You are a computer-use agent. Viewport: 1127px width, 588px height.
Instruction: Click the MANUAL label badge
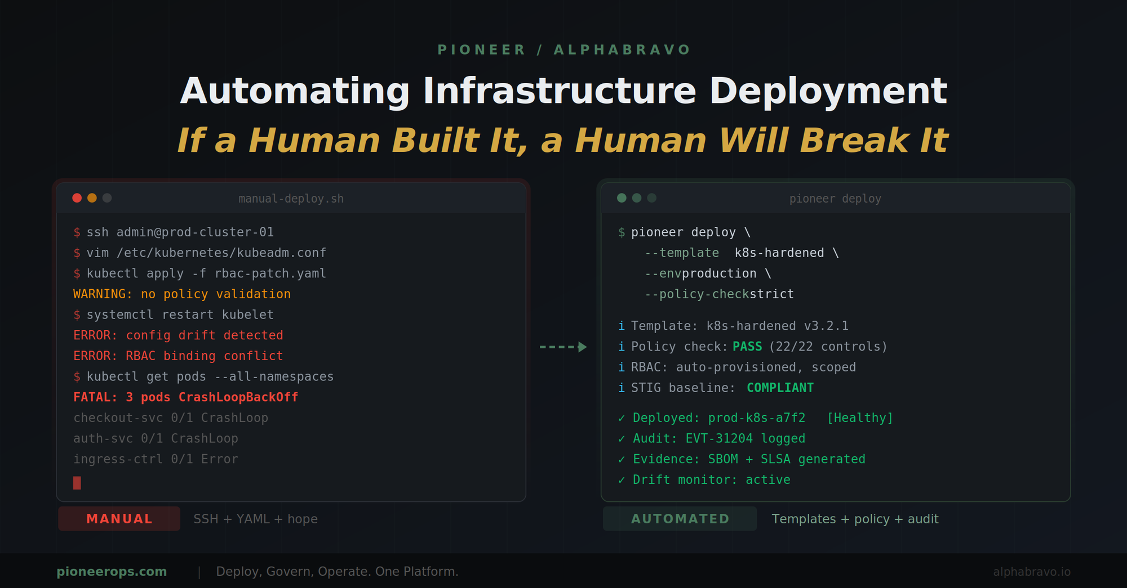pyautogui.click(x=119, y=519)
